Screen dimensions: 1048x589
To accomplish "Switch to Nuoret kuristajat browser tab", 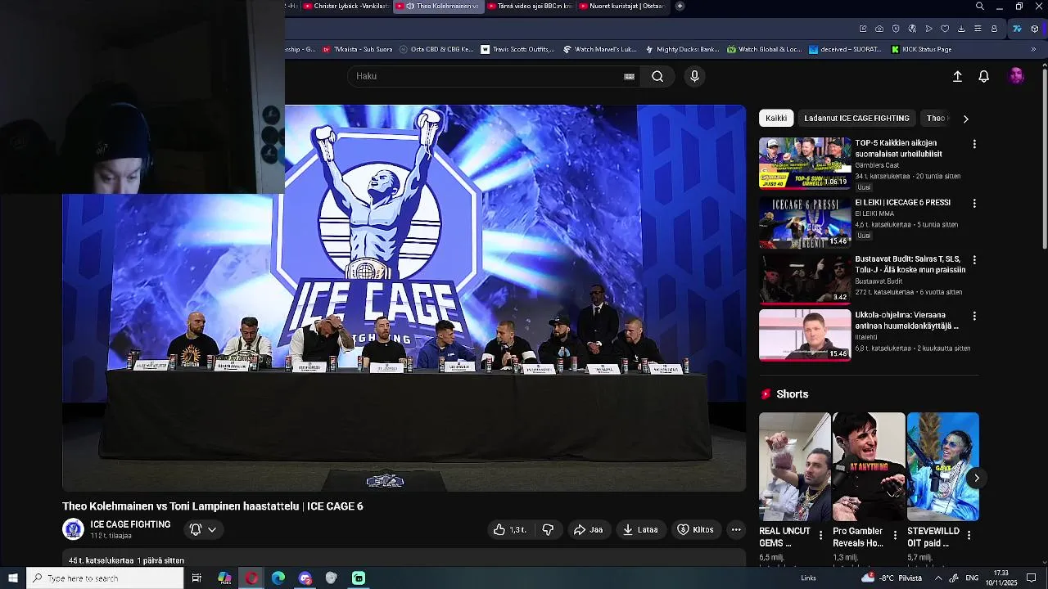I will click(x=621, y=6).
